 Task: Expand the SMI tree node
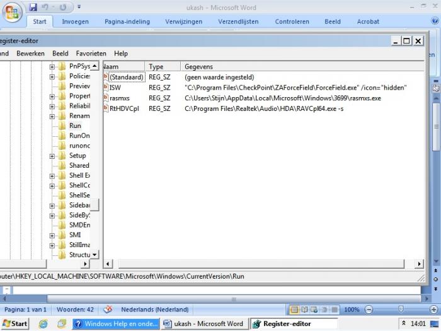pos(52,235)
